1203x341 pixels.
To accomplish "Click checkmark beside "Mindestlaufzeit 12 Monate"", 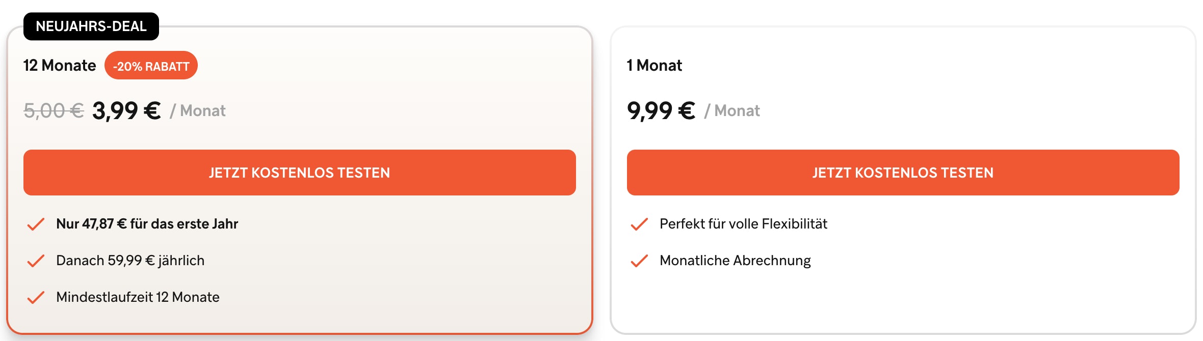I will click(36, 298).
